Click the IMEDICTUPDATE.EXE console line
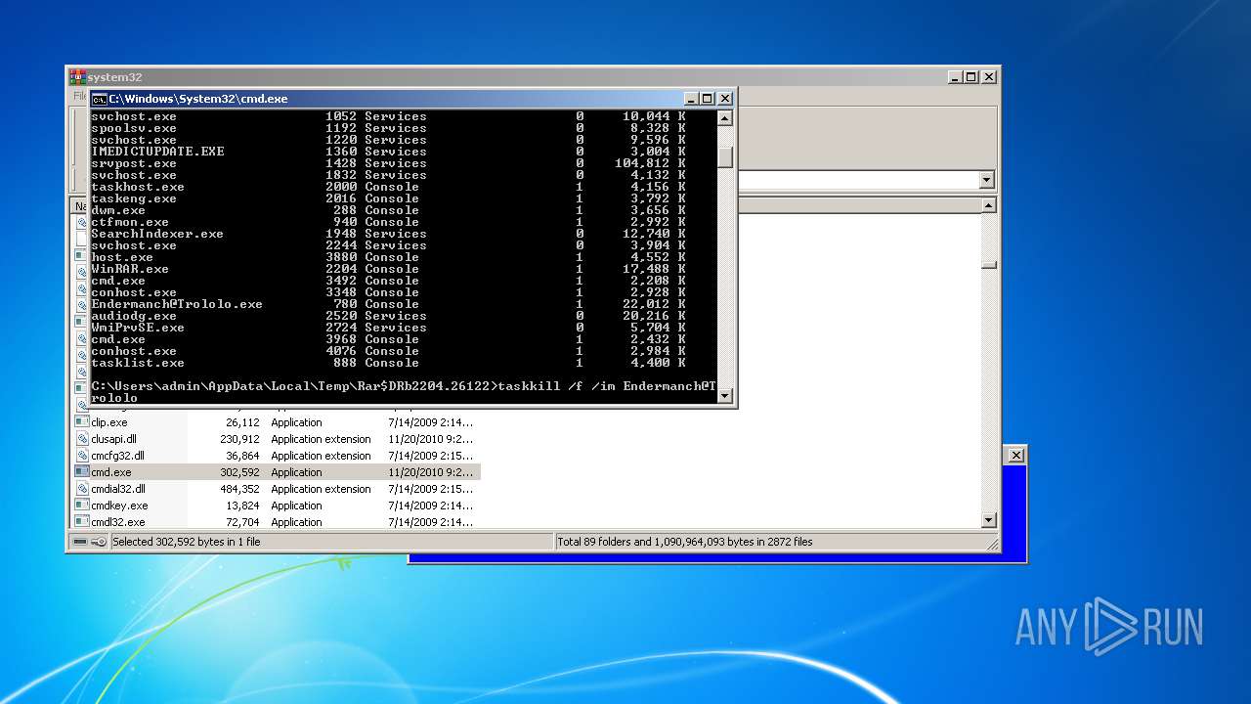 388,152
